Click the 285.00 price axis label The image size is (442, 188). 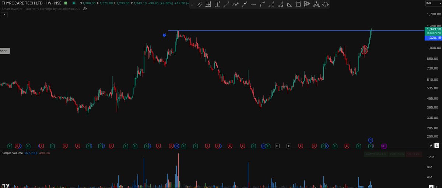(x=433, y=128)
